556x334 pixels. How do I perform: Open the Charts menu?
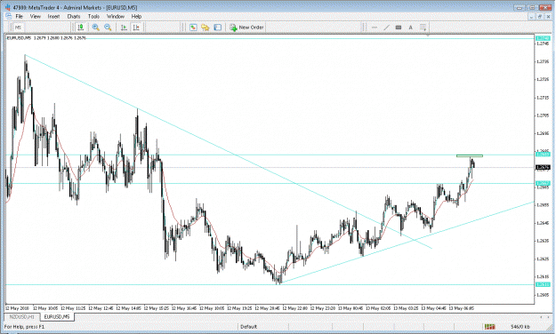[74, 16]
